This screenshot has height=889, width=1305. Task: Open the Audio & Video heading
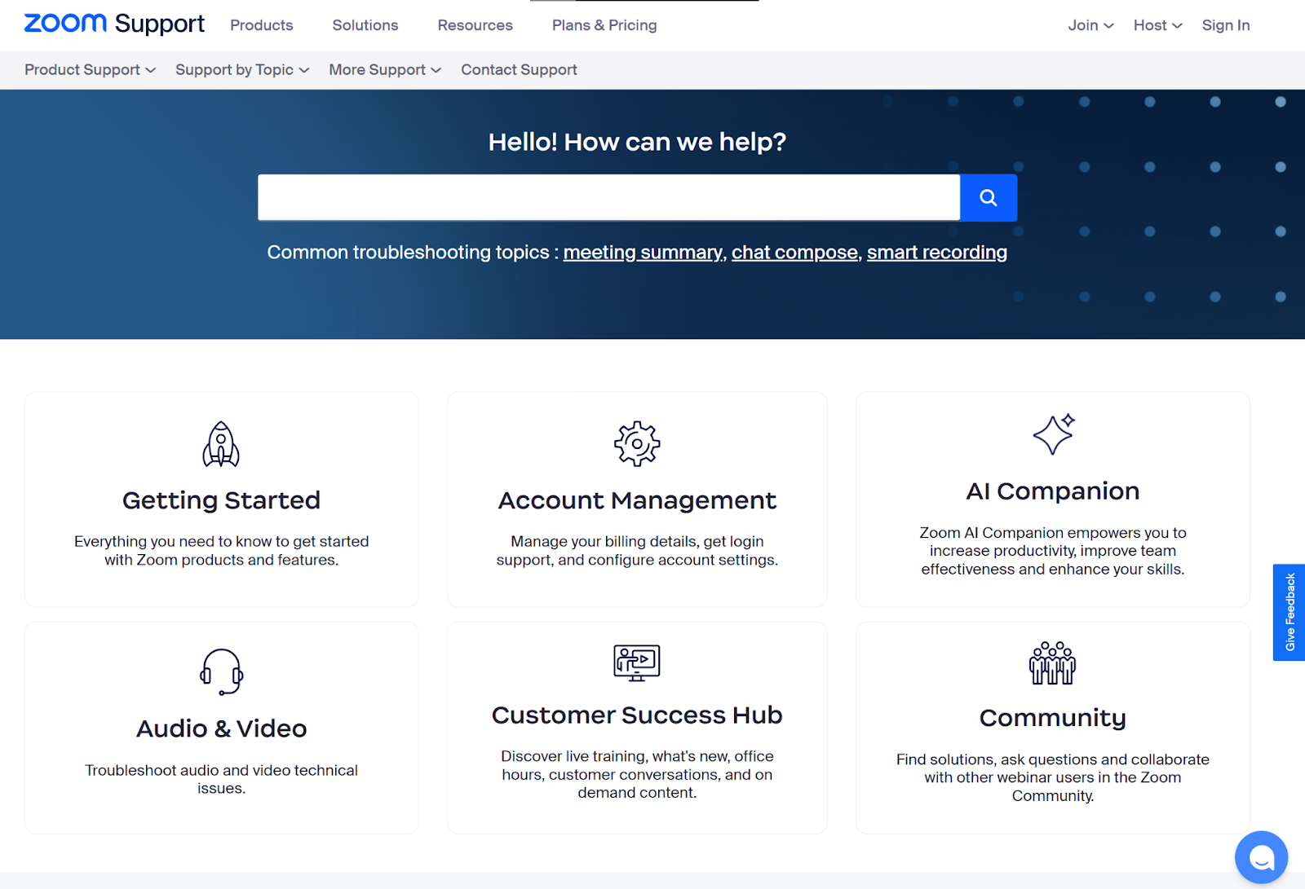[221, 728]
